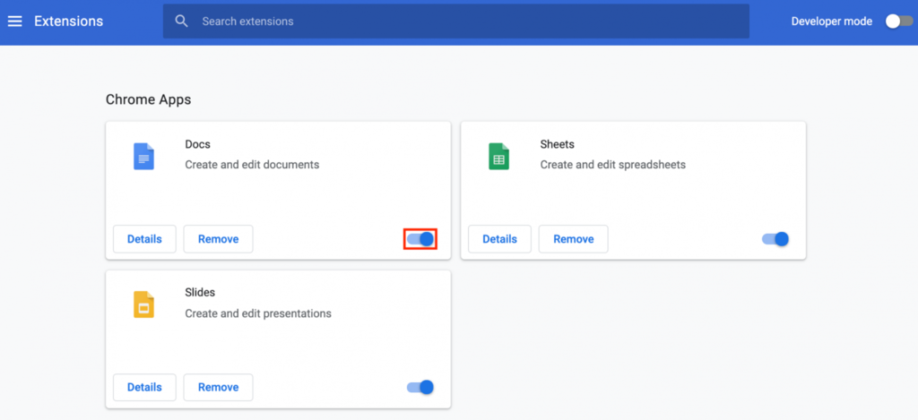Open Details for Sheets
Screen dimensions: 918x420
[500, 239]
